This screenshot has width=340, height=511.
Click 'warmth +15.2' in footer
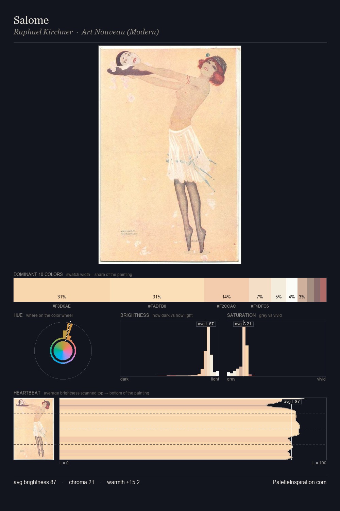coord(123,482)
